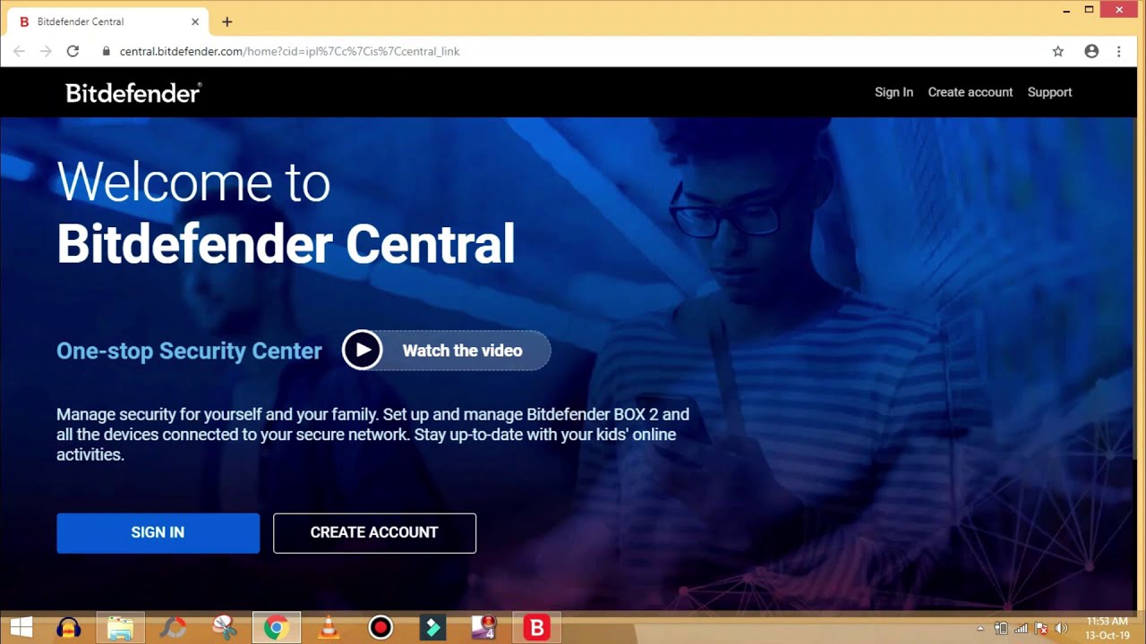Close the Bitdefender Central tab
The height and width of the screenshot is (644, 1146).
(x=195, y=21)
